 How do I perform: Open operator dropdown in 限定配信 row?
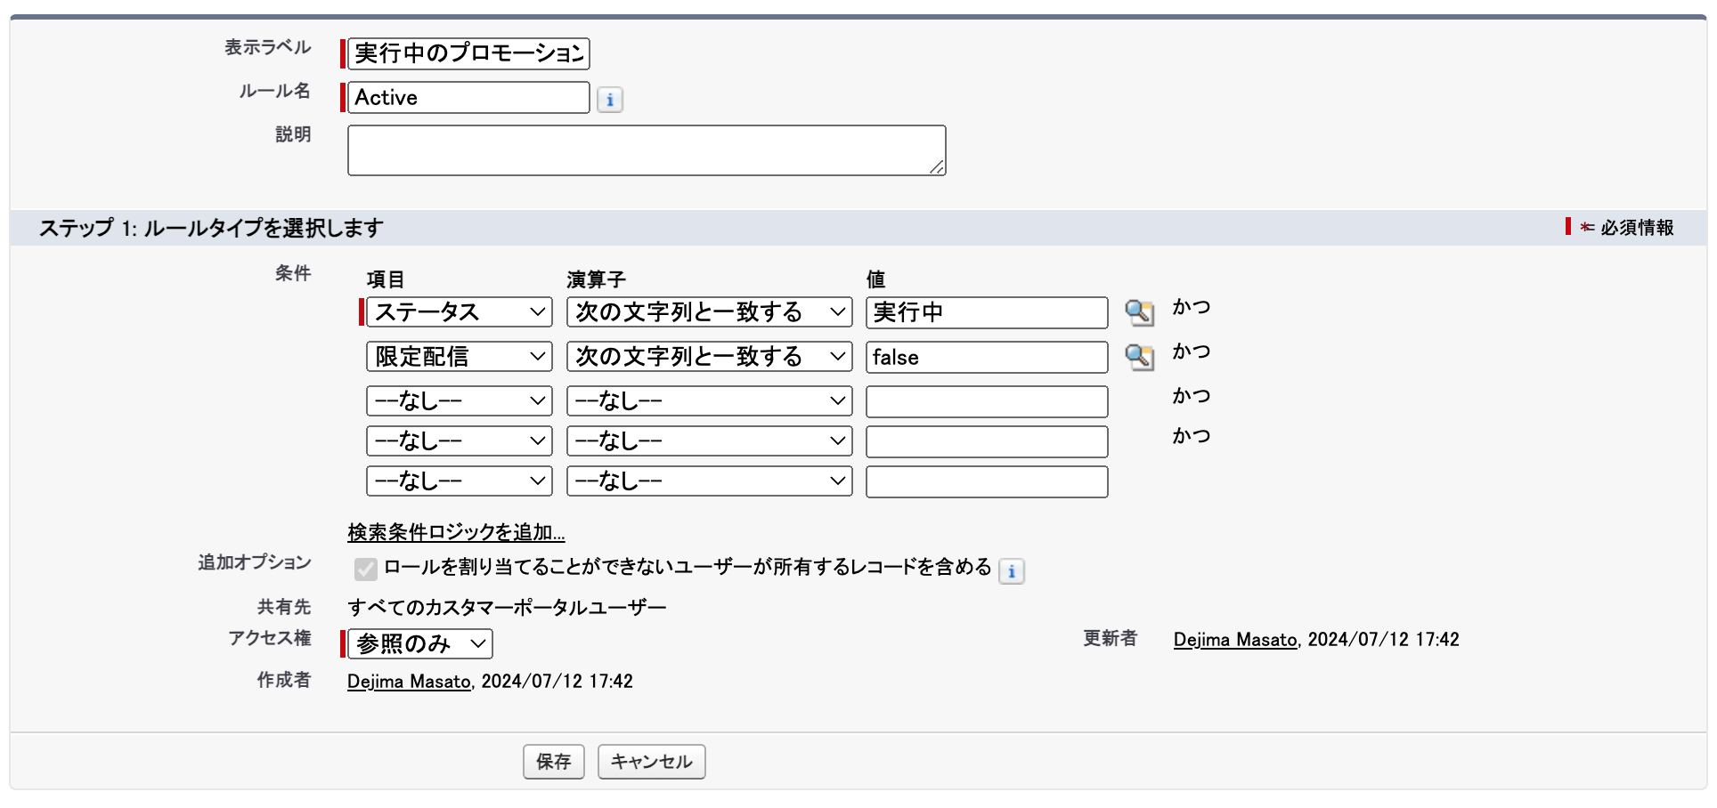click(x=710, y=357)
